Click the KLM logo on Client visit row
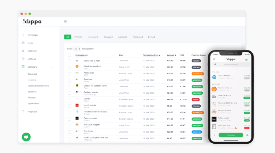275x153 pixels. point(77,61)
